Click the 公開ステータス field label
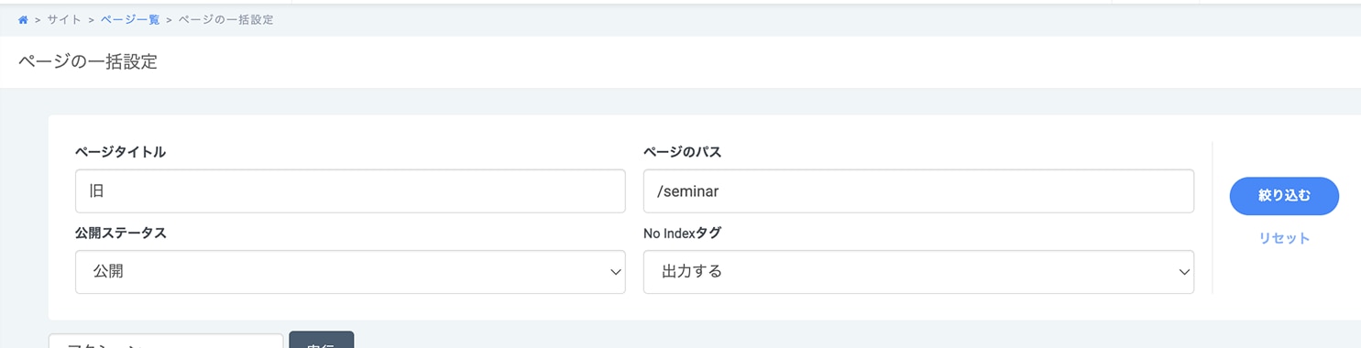The image size is (1361, 348). pos(121,233)
